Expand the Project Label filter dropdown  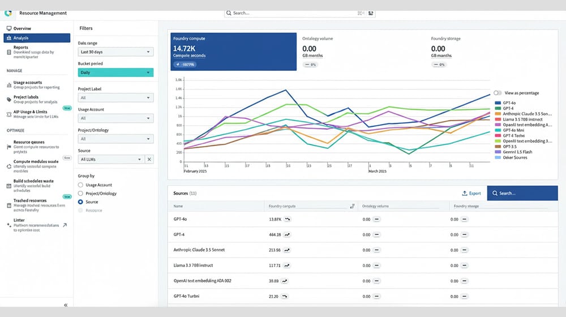pyautogui.click(x=115, y=98)
